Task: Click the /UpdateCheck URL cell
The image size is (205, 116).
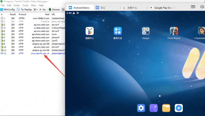Action: [x=58, y=18]
